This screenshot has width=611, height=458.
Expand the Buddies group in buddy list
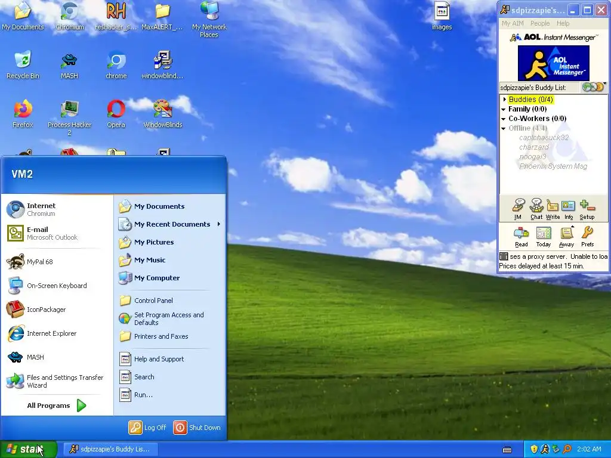coord(505,100)
